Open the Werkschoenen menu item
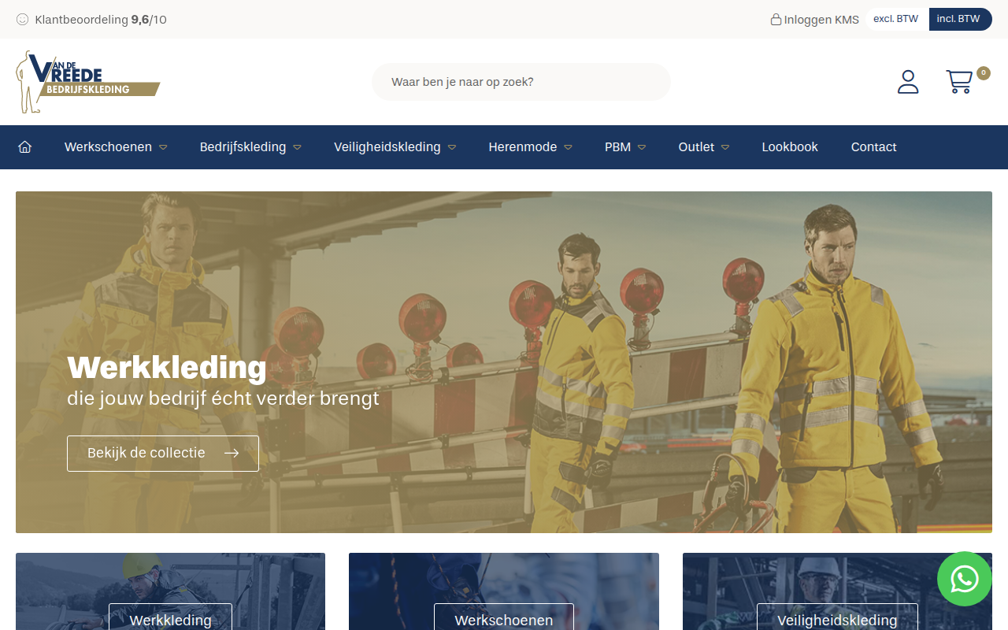Screen dimensions: 1008x630 (108, 147)
